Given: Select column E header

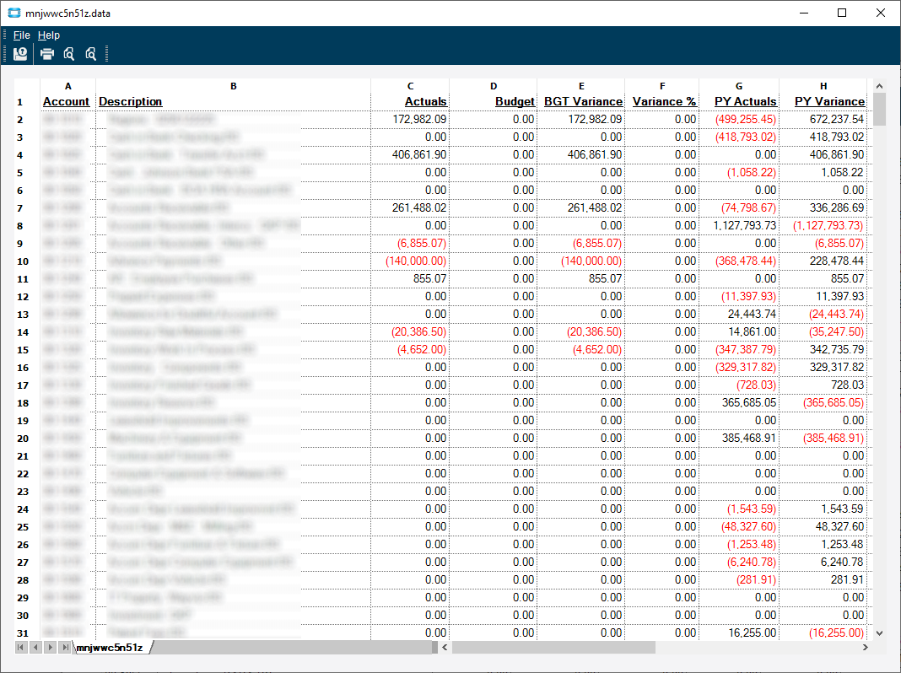Looking at the screenshot, I should point(581,86).
